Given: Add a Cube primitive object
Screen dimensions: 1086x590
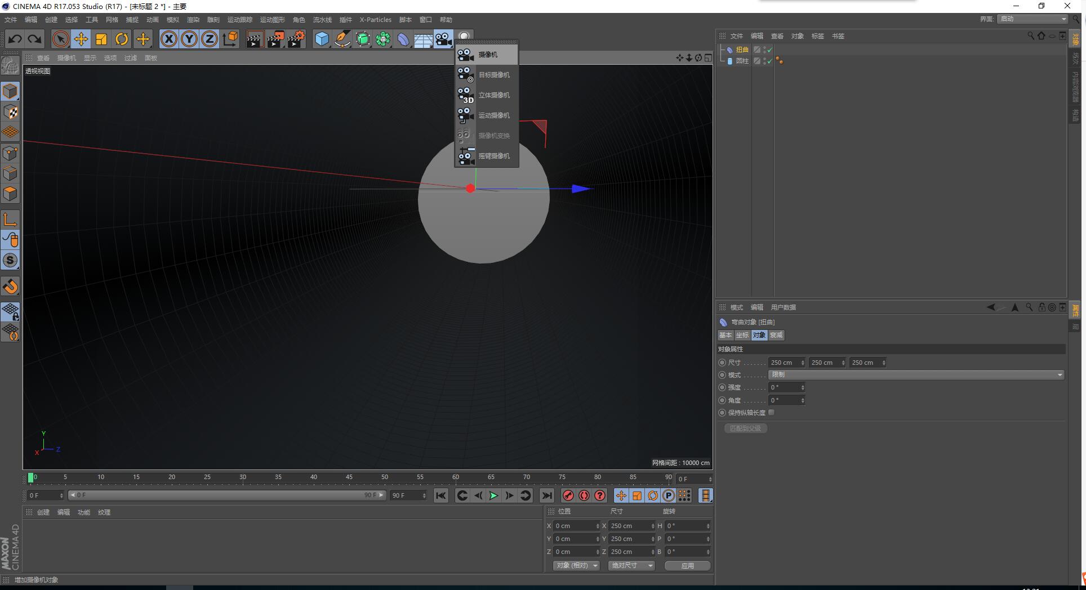Looking at the screenshot, I should pyautogui.click(x=322, y=39).
